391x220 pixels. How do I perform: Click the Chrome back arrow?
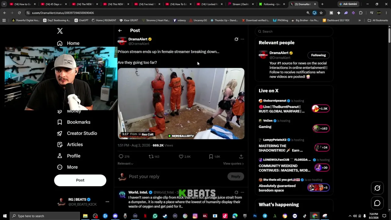point(5,13)
